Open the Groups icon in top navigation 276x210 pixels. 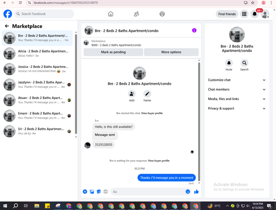(x=162, y=14)
